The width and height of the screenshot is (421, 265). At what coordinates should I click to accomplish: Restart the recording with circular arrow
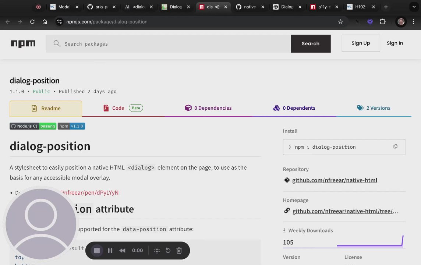click(168, 251)
